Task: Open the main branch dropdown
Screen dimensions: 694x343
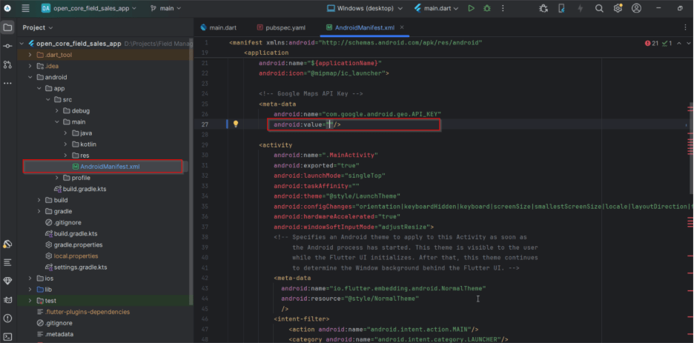Action: click(x=168, y=8)
